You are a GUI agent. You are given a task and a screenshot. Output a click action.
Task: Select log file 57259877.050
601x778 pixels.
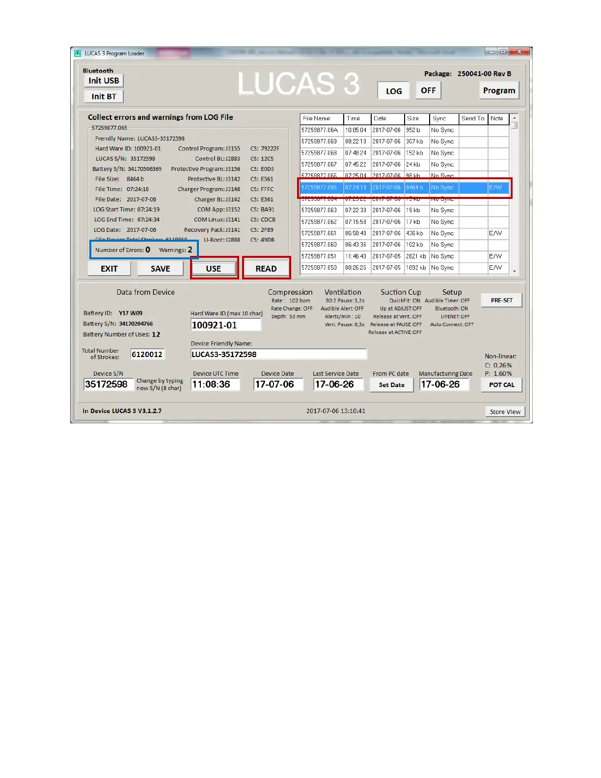tap(405, 268)
